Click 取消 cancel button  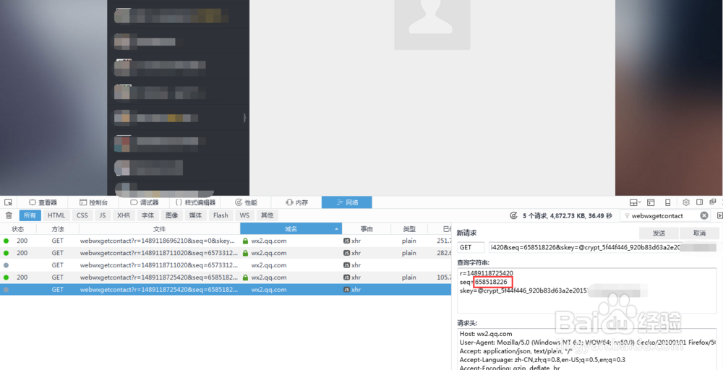tap(699, 233)
